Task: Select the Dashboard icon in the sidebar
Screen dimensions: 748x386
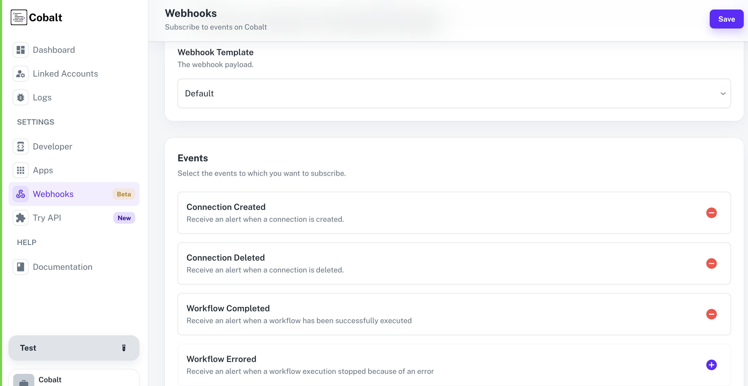Action: click(x=20, y=50)
